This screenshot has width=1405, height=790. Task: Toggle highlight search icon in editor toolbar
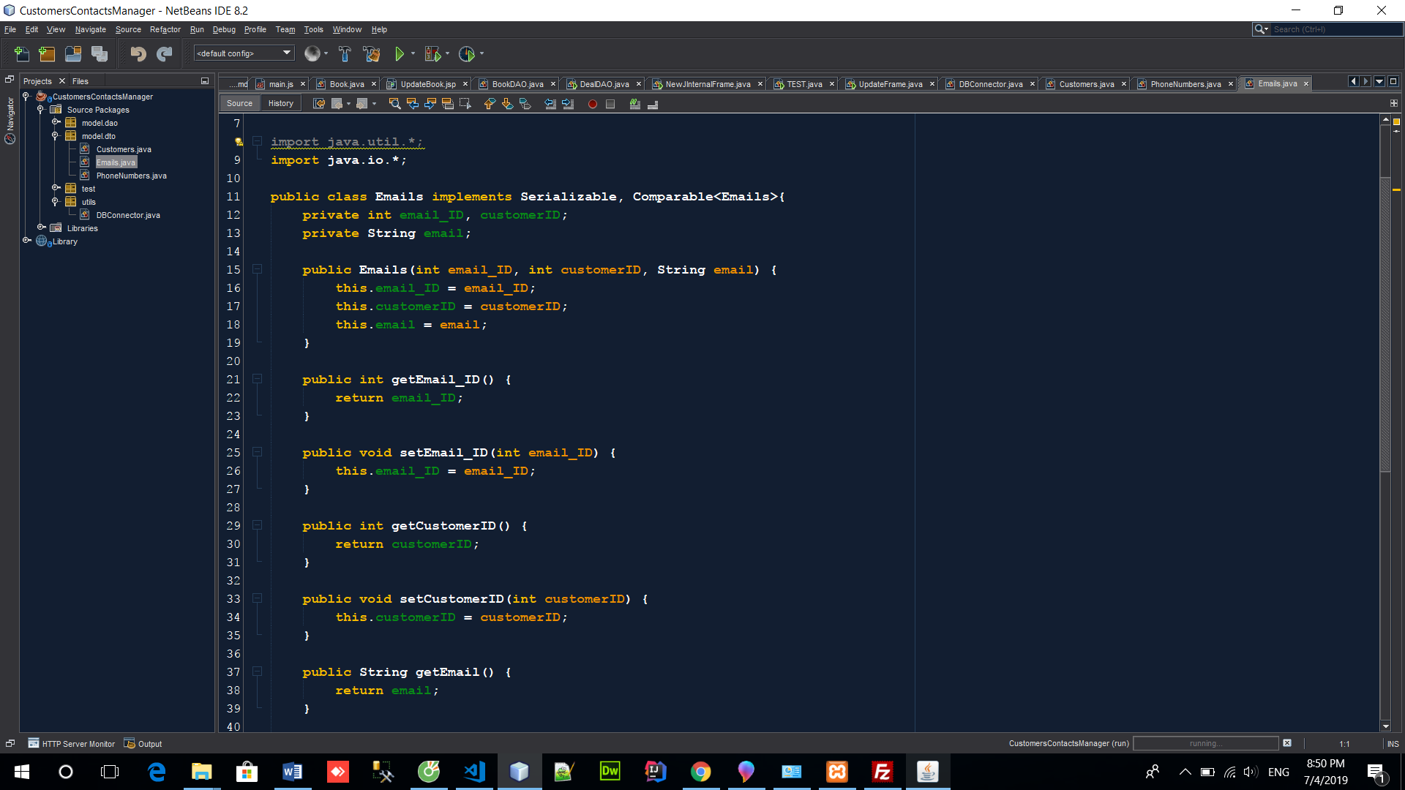[448, 104]
